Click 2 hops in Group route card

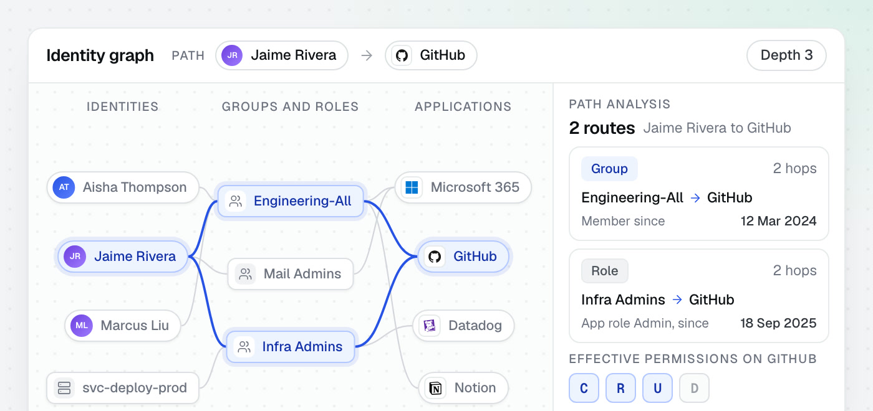[795, 169]
